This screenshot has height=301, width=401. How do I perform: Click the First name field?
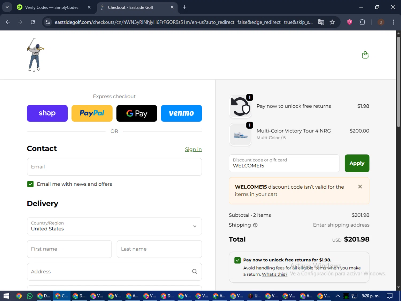click(x=69, y=249)
